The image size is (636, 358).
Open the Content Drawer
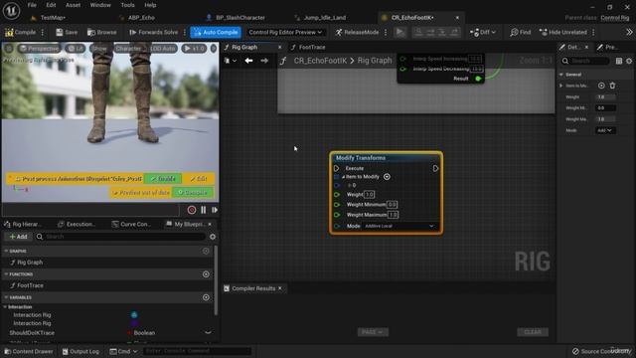29,351
